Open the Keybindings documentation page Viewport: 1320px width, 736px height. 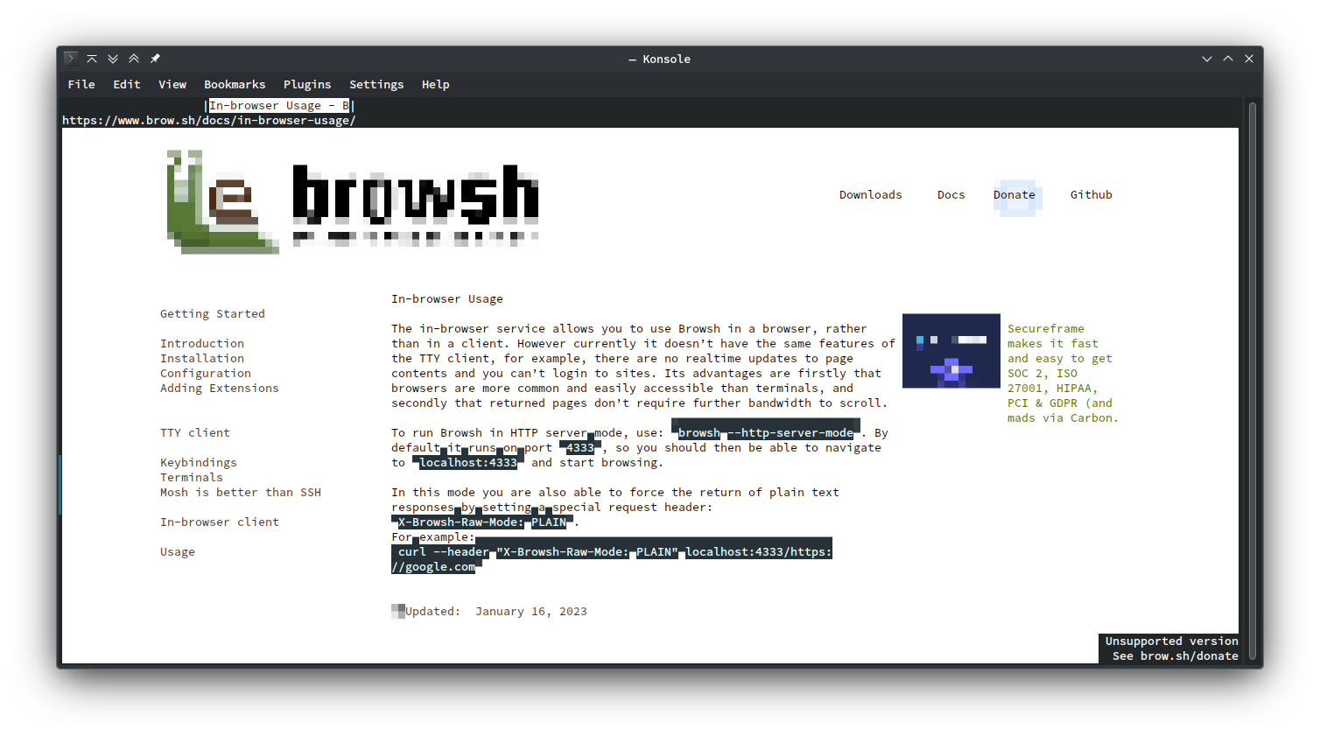[x=198, y=462]
